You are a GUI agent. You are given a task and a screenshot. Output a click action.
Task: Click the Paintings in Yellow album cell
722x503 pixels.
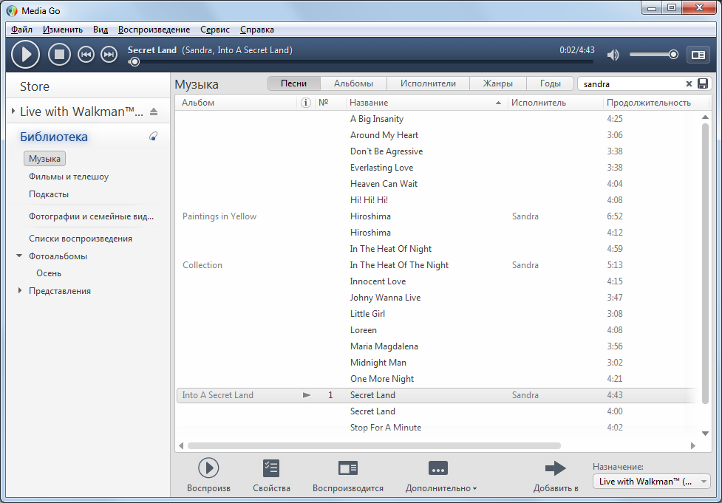[219, 216]
